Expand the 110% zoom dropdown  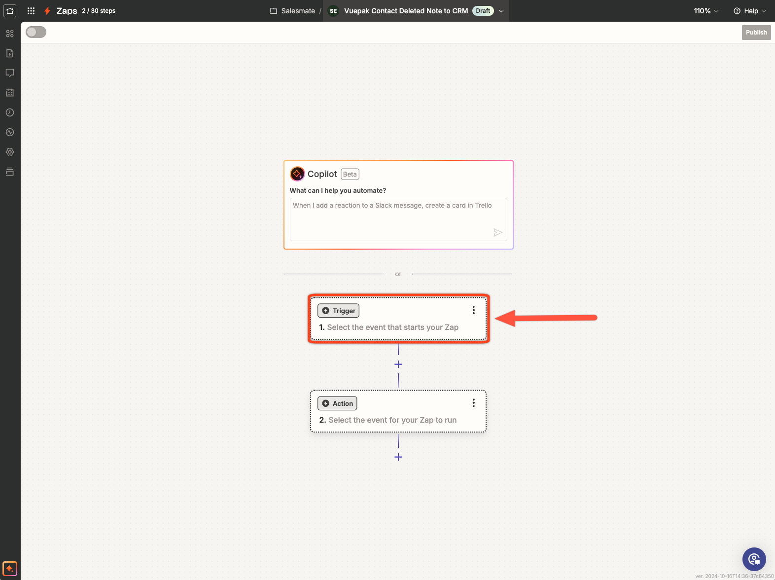706,11
